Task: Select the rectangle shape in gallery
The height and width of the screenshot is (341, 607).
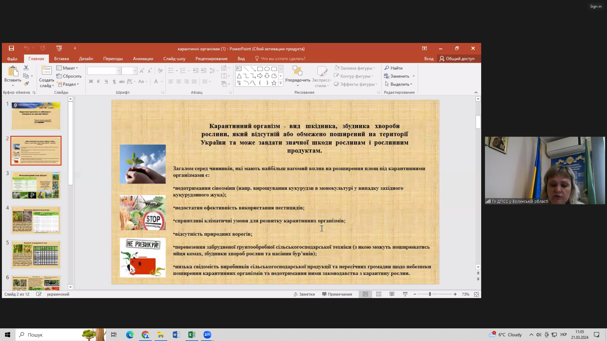Action: click(260, 69)
